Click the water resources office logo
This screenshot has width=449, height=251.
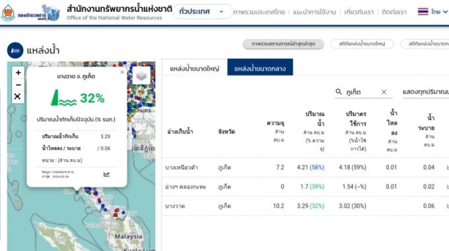[30, 13]
